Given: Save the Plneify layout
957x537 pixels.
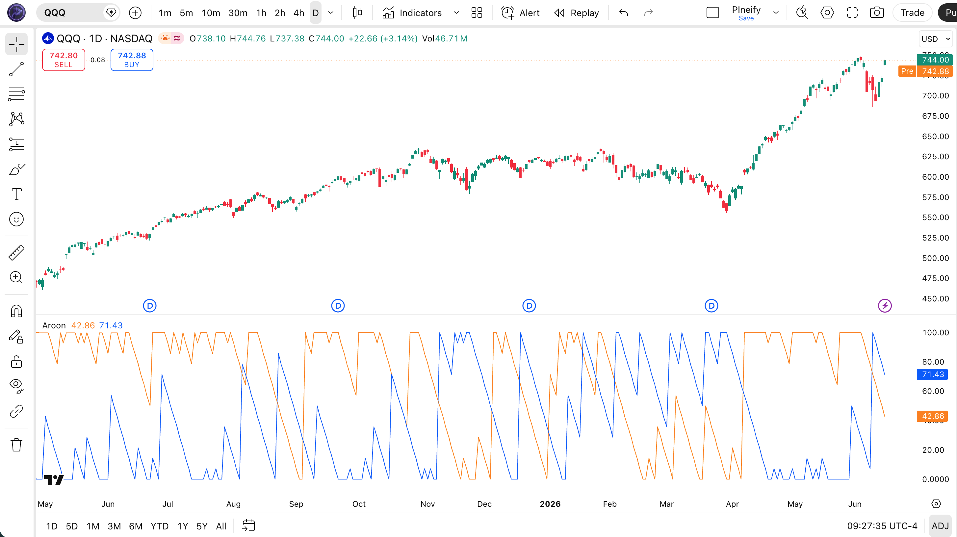Looking at the screenshot, I should pyautogui.click(x=746, y=18).
